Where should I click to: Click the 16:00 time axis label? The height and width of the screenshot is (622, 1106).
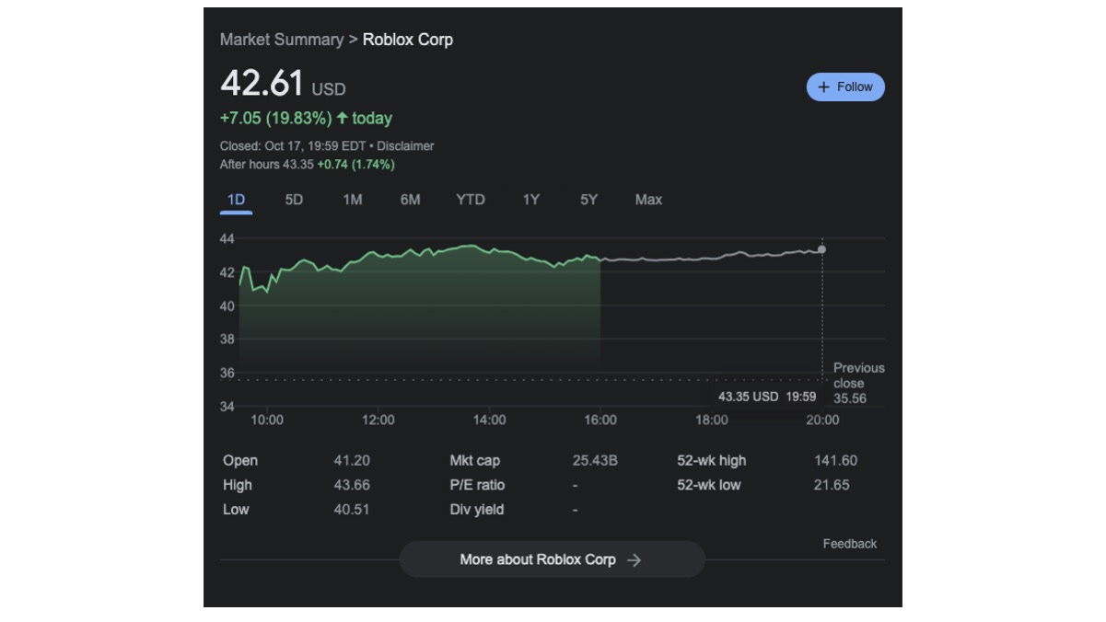coord(600,420)
